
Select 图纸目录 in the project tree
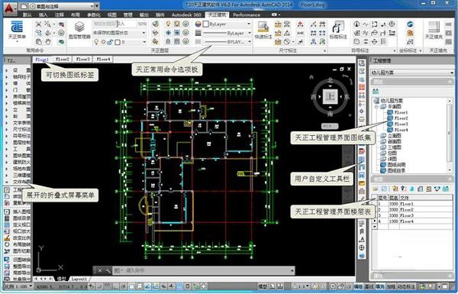point(396,170)
